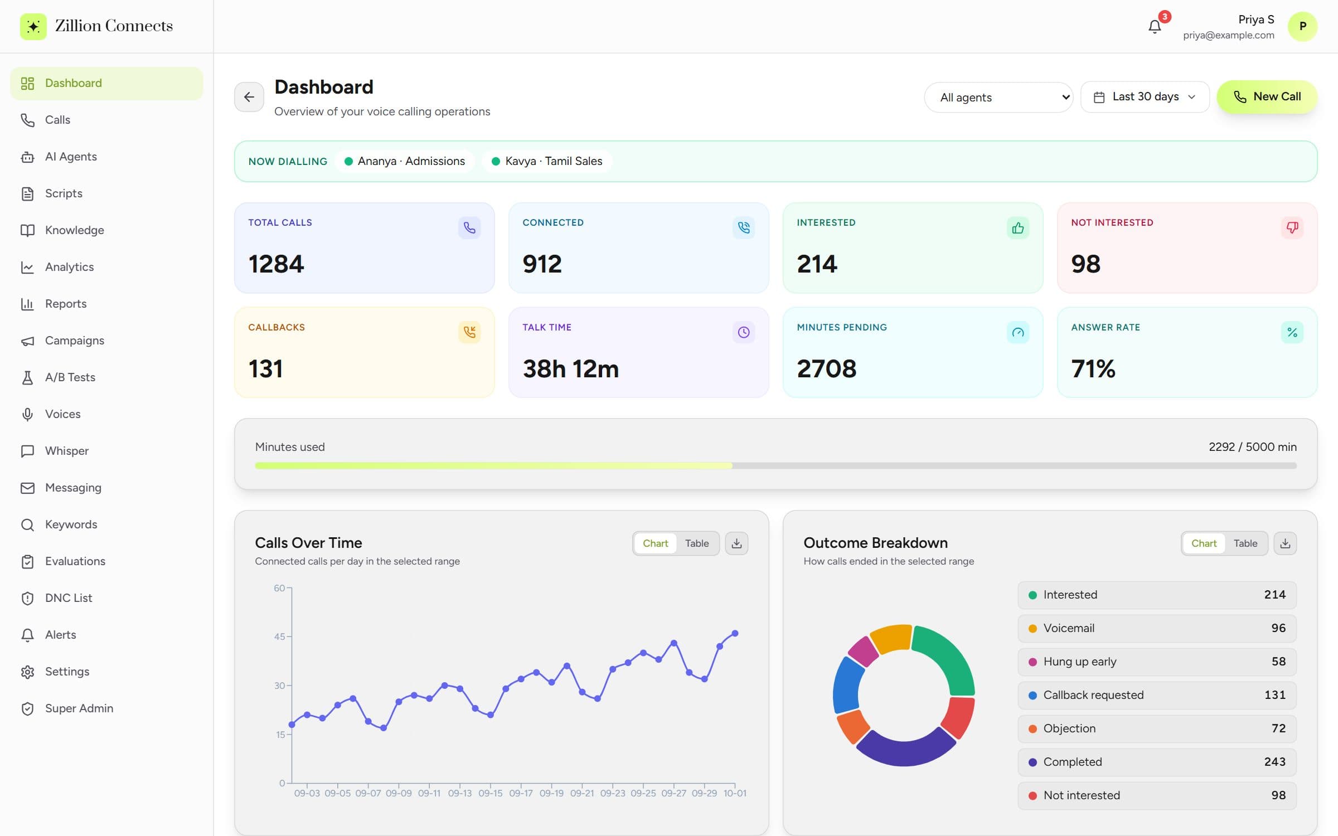This screenshot has height=836, width=1338.
Task: Click the clock icon in Talk Time card
Action: 744,332
